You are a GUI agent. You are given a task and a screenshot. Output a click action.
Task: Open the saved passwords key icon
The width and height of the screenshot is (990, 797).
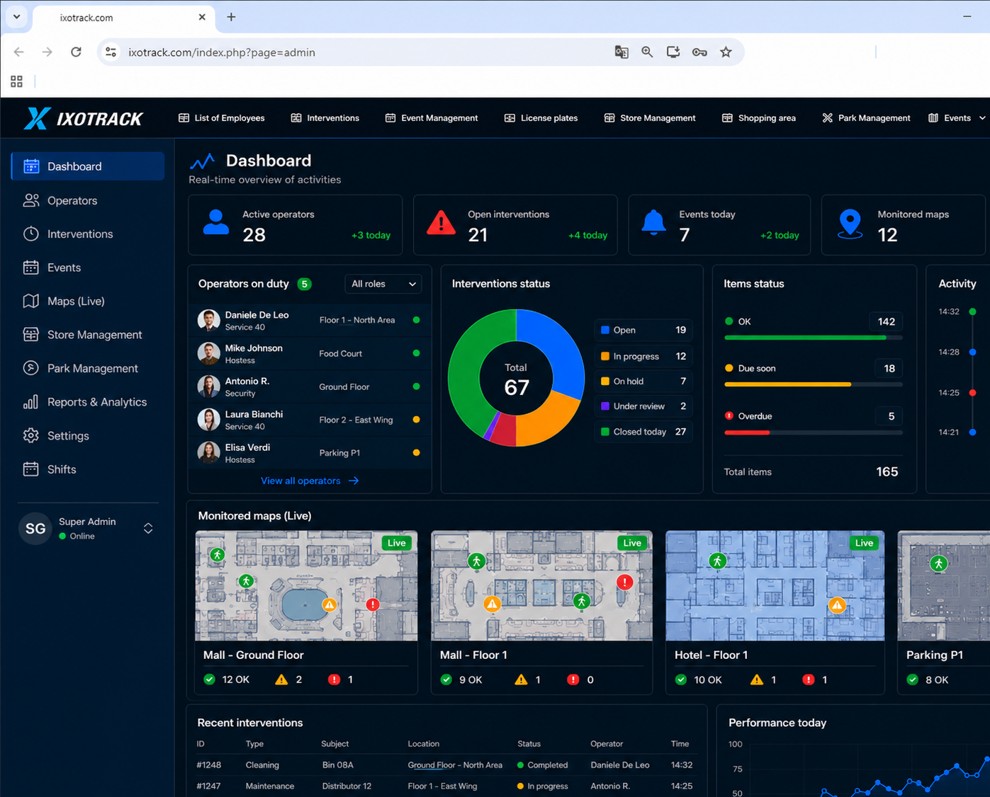coord(699,52)
